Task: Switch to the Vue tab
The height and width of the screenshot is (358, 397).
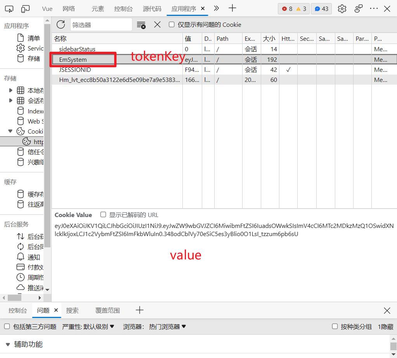Action: click(47, 9)
